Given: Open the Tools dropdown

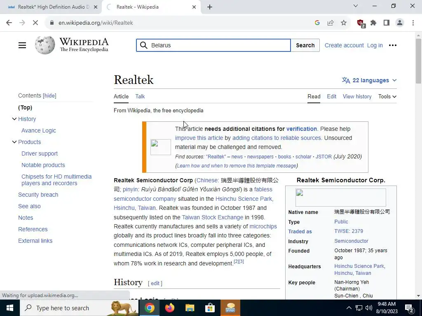Looking at the screenshot, I should pyautogui.click(x=387, y=96).
